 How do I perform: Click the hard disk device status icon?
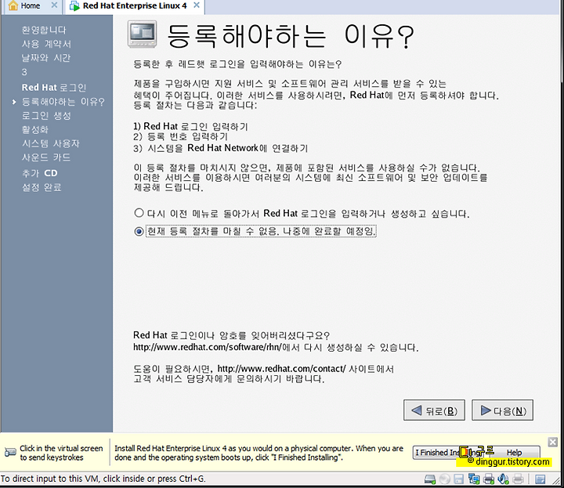(x=430, y=479)
